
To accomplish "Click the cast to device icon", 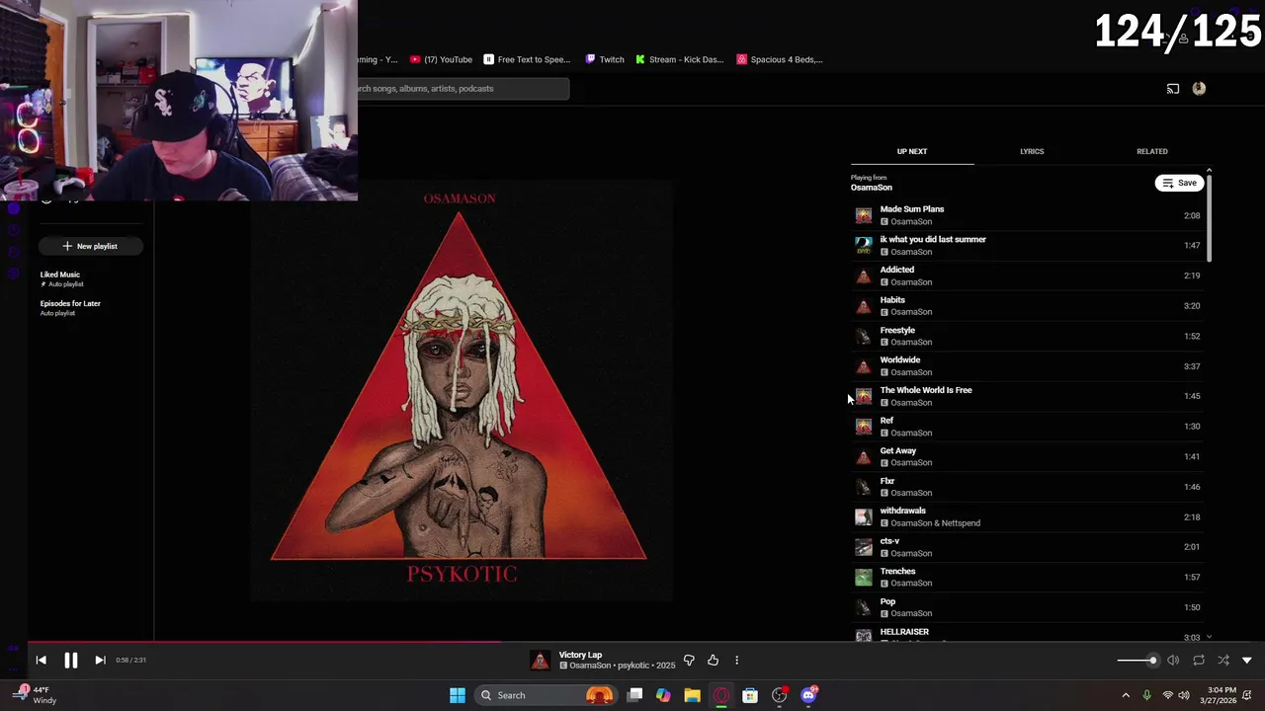I will [x=1173, y=89].
